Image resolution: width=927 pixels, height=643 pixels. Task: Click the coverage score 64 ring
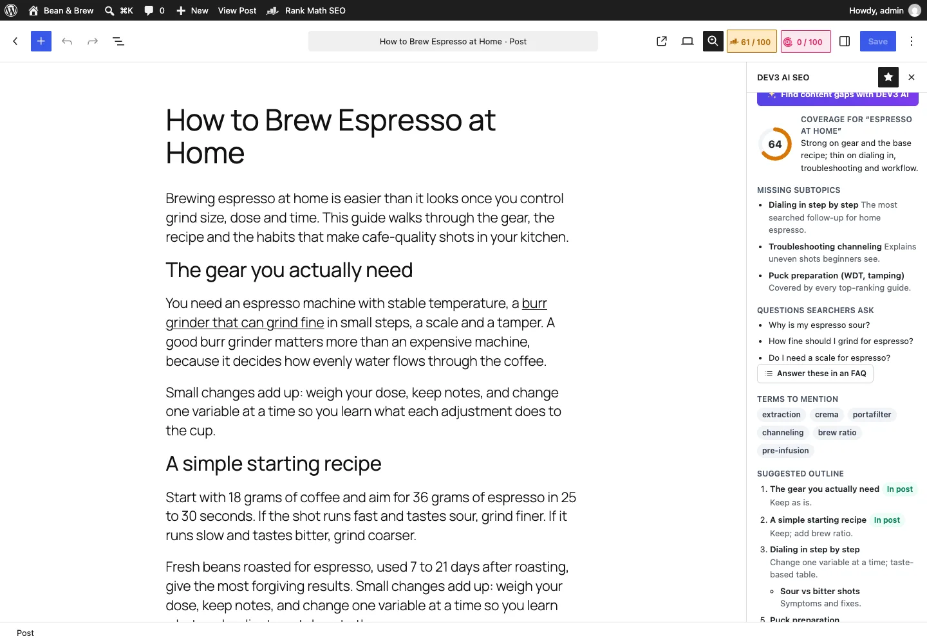(775, 144)
